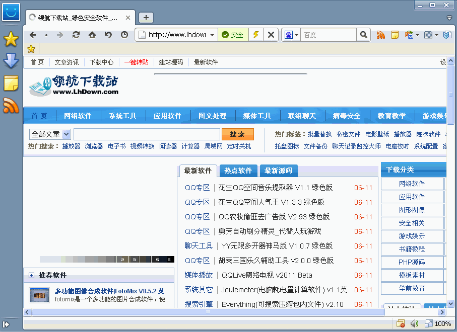Click the green Safe (安全) indicator
This screenshot has width=457, height=332.
(233, 35)
